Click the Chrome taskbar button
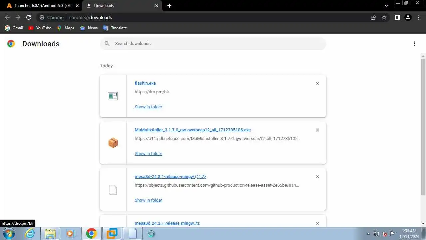Screen dimensions: 426x240 tap(91, 233)
